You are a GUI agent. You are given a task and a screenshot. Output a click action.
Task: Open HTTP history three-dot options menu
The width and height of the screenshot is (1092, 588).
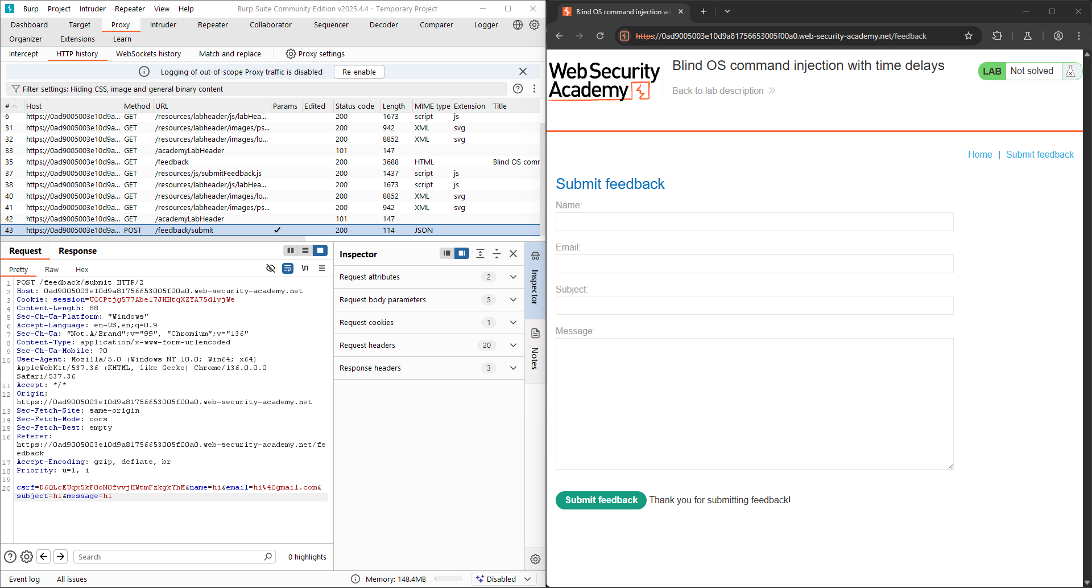coord(534,89)
